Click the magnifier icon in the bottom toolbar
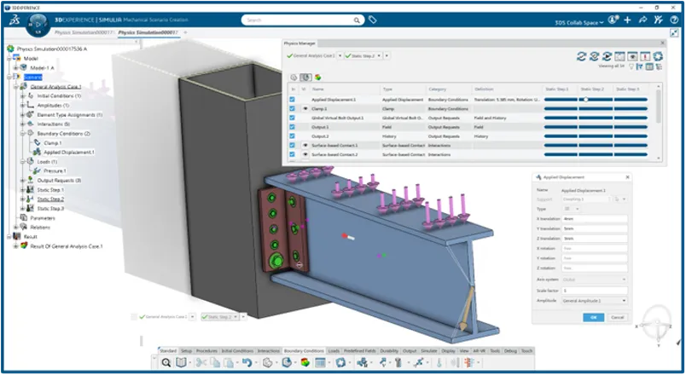Viewport: 686px width, 375px height. [x=166, y=362]
